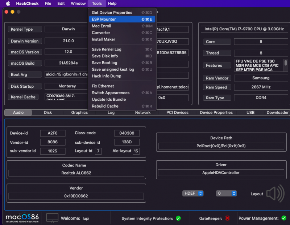Click the Darwin Version label button
The image size is (290, 225).
[25, 41]
